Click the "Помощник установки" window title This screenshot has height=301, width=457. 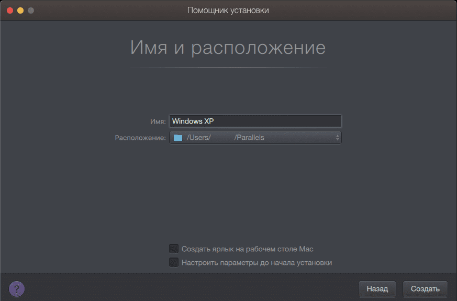[228, 10]
